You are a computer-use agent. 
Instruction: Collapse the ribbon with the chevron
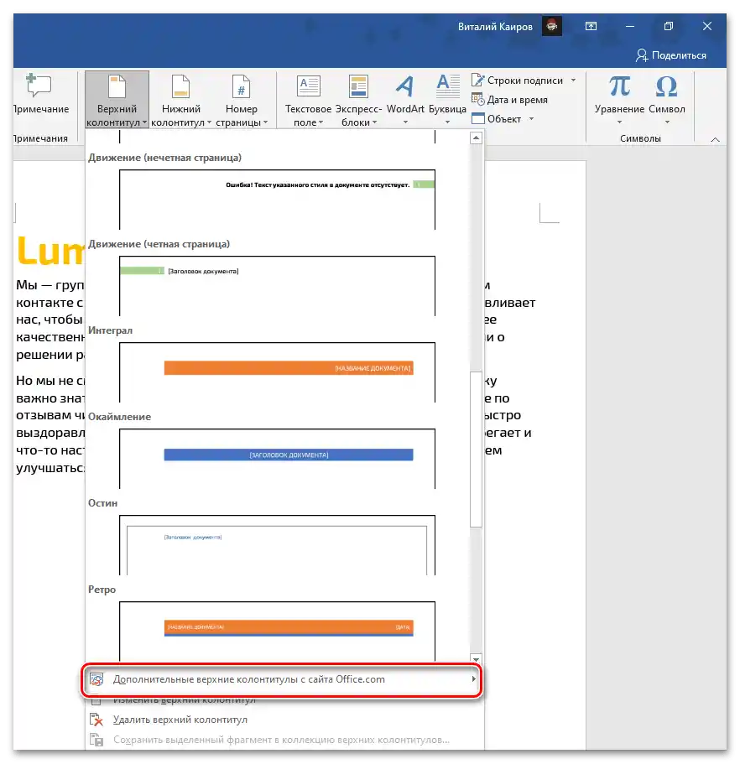pyautogui.click(x=715, y=140)
